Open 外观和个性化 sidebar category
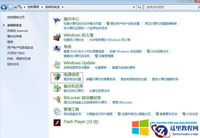The width and height of the screenshot is (200, 138). pyautogui.click(x=16, y=53)
